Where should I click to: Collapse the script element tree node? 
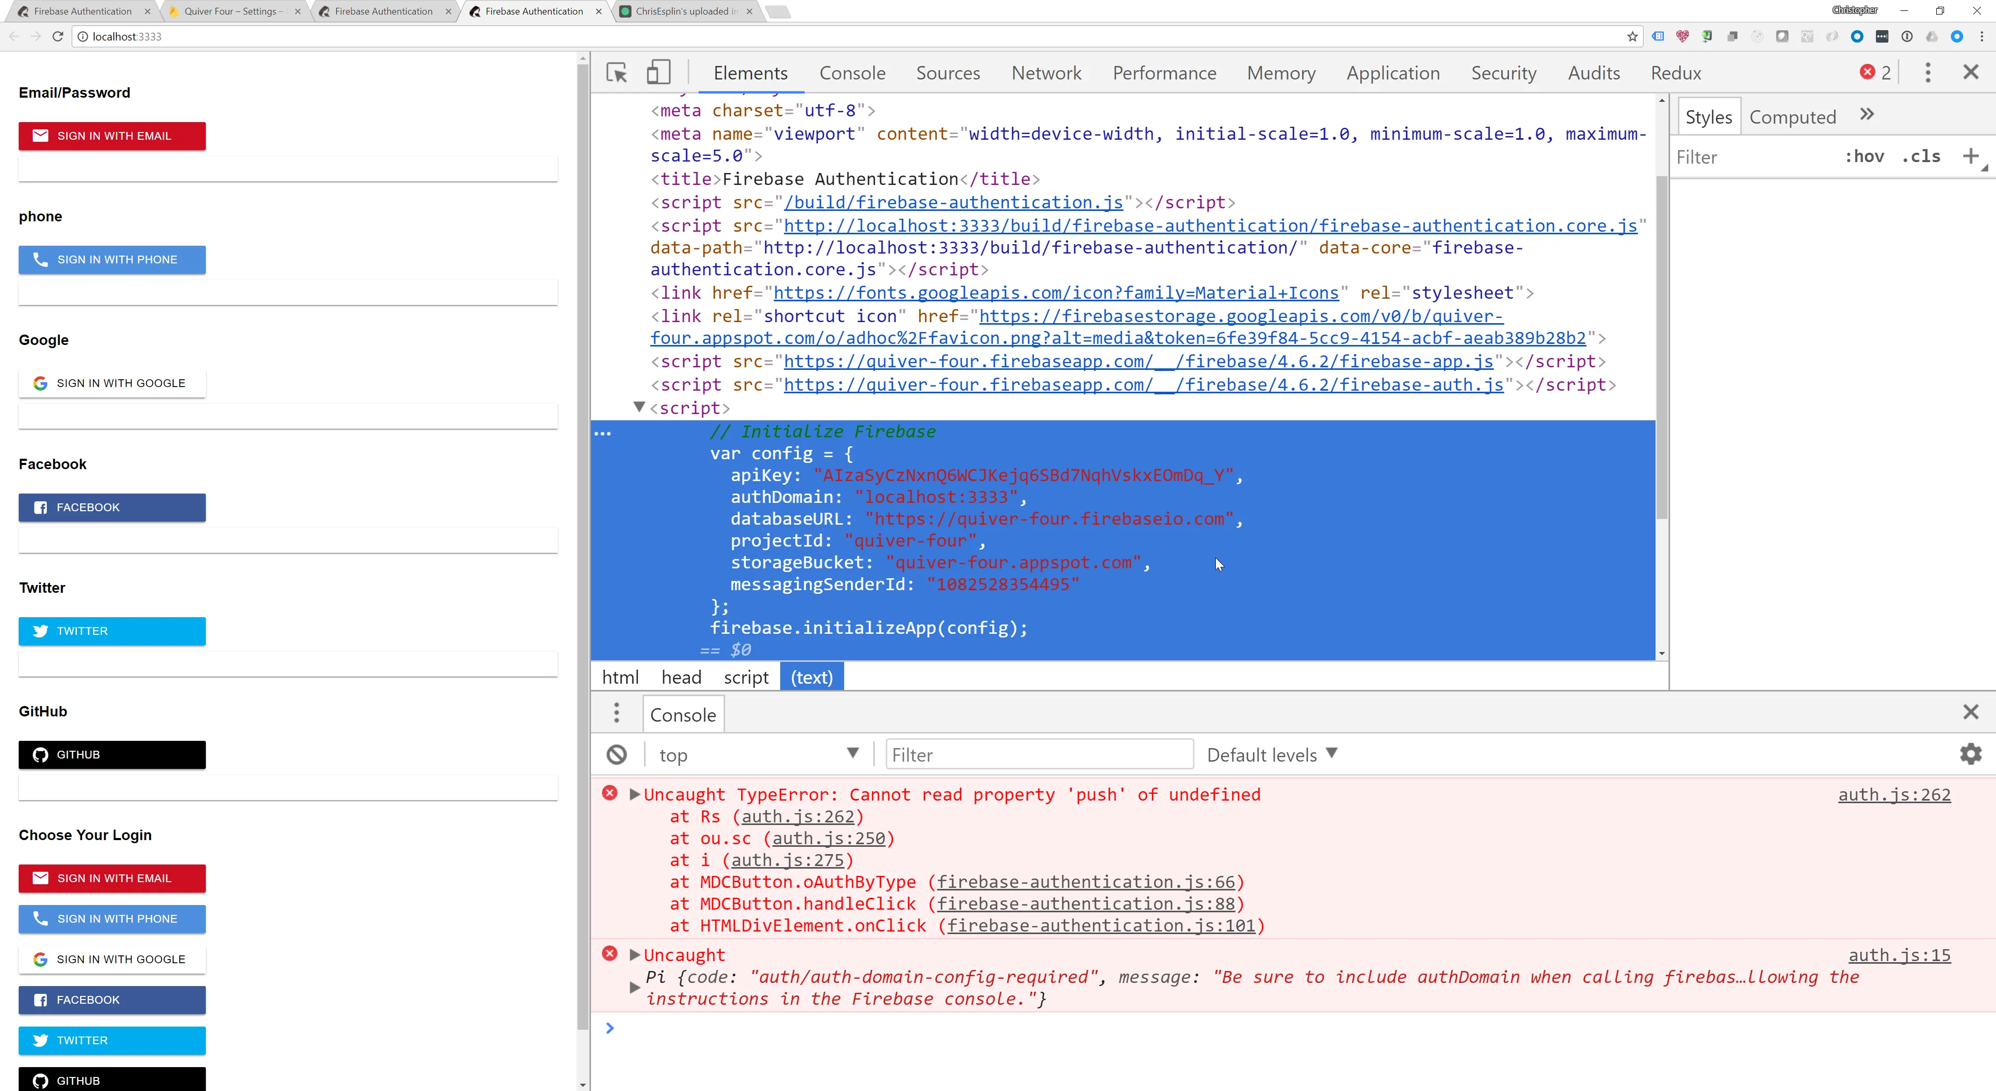[x=639, y=407]
